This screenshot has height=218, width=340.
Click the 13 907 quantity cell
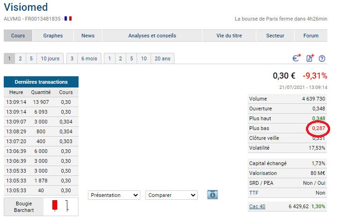[41, 102]
